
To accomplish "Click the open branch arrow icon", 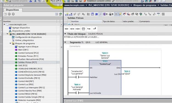I will point(89,29).
